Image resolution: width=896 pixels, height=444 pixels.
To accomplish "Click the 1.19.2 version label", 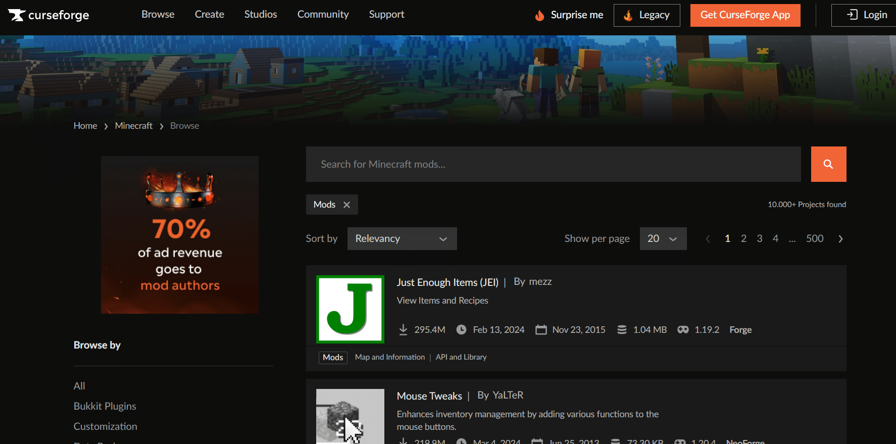I will click(707, 330).
